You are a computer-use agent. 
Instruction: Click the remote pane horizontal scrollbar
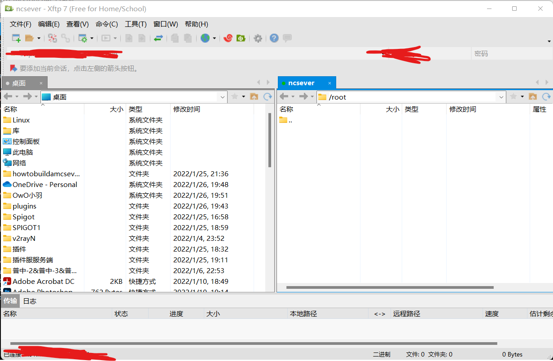[390, 287]
